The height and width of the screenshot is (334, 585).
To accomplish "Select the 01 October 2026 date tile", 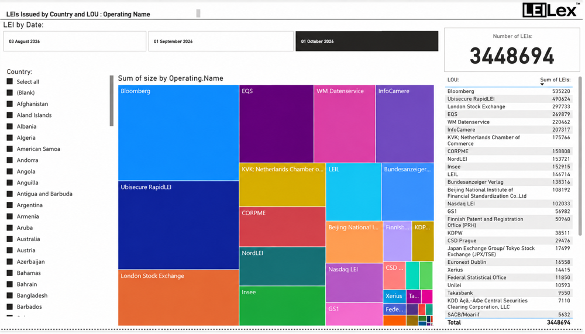I will tap(367, 41).
